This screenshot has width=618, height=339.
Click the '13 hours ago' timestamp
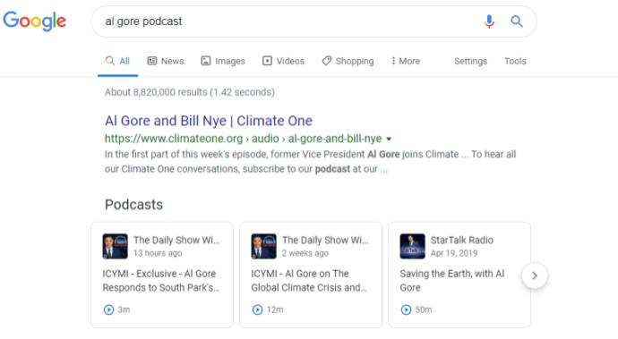(158, 253)
